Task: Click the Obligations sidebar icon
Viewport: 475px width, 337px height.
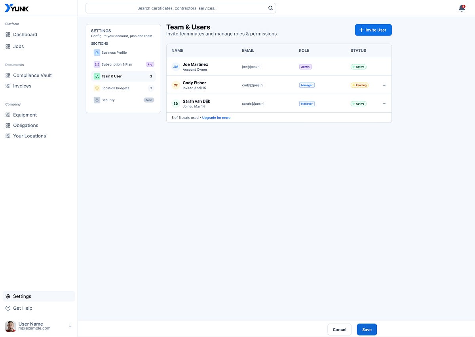Action: [8, 125]
